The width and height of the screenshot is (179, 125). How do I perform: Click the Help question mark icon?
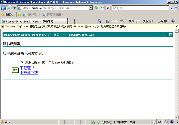(x=173, y=21)
